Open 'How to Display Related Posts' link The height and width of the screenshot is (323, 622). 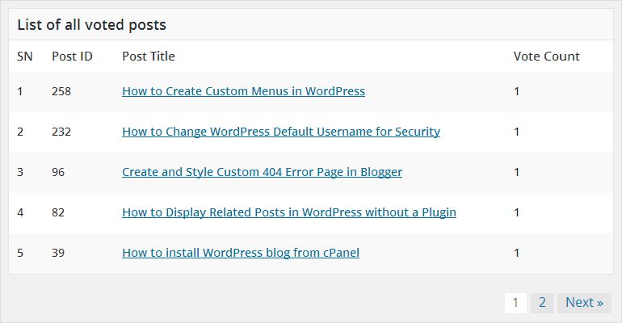click(289, 212)
